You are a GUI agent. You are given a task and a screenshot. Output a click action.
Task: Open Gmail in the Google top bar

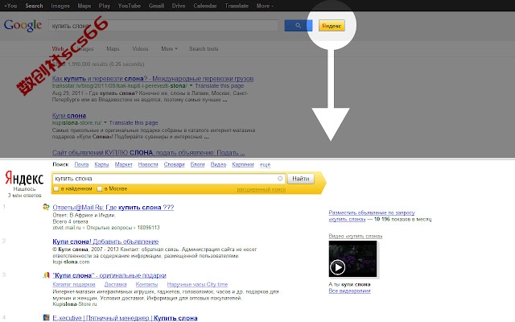[156, 6]
